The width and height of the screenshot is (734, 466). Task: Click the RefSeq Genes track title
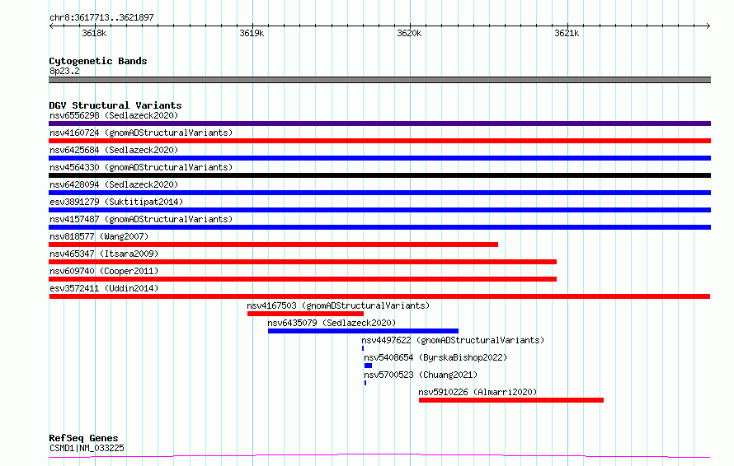pyautogui.click(x=83, y=439)
